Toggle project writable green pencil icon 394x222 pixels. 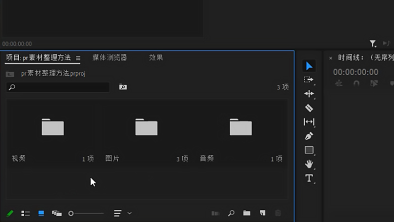[10, 213]
